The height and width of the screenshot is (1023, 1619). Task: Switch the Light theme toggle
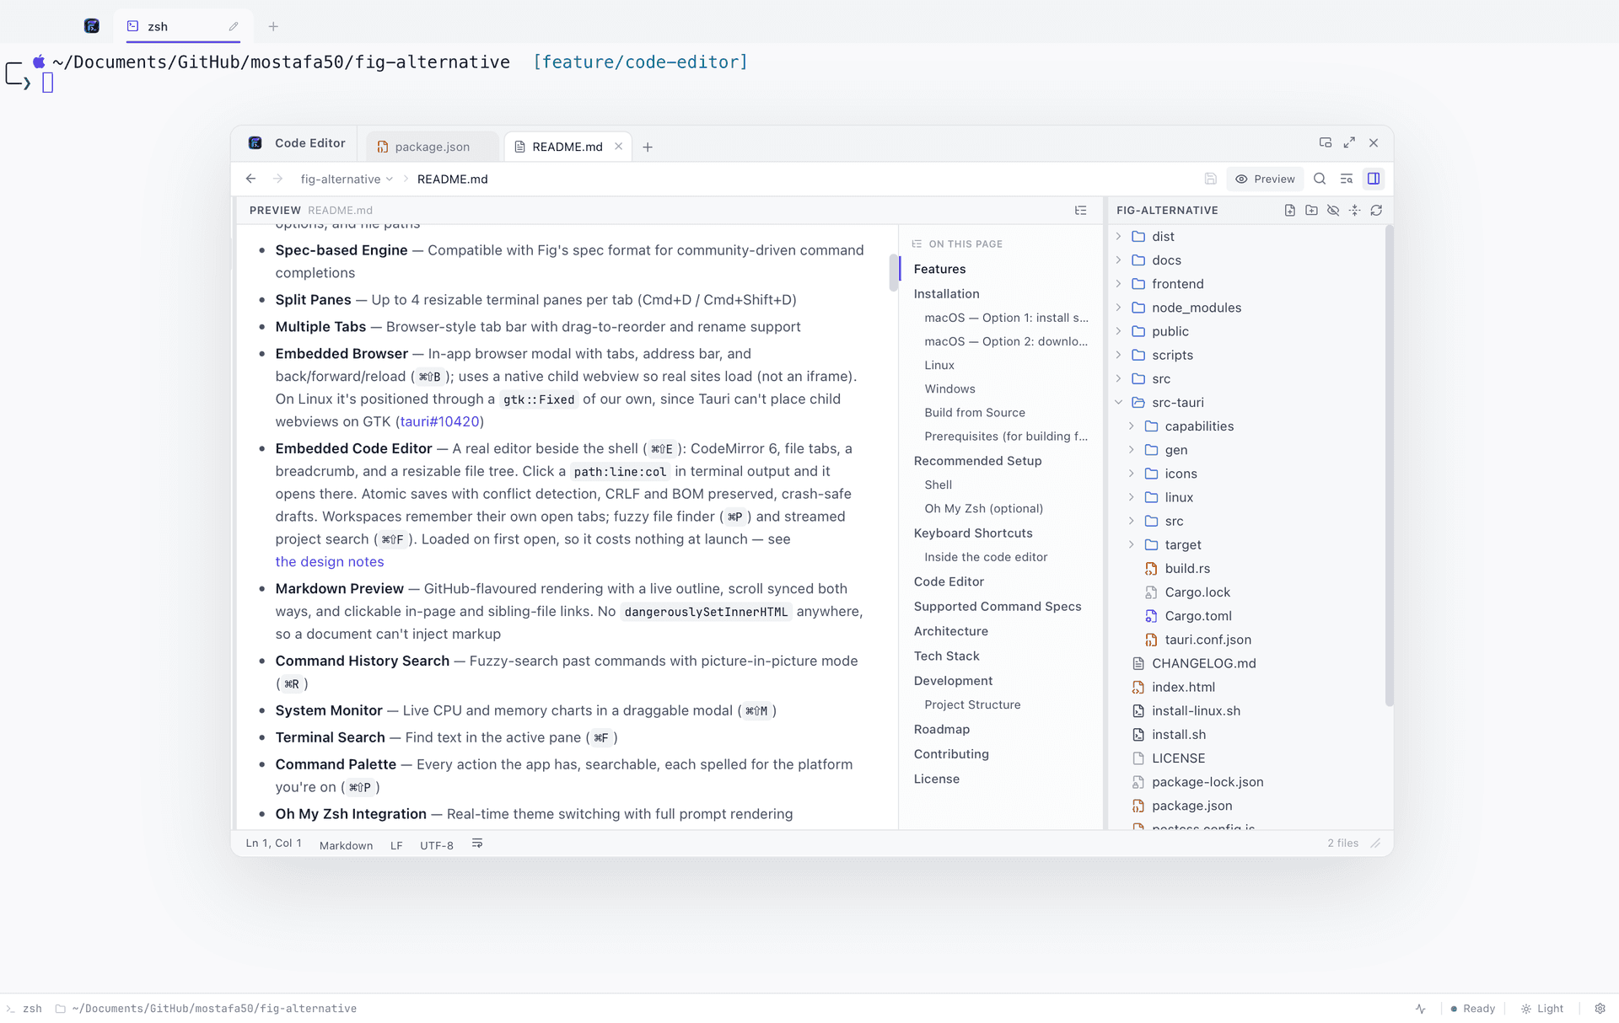(1541, 1009)
